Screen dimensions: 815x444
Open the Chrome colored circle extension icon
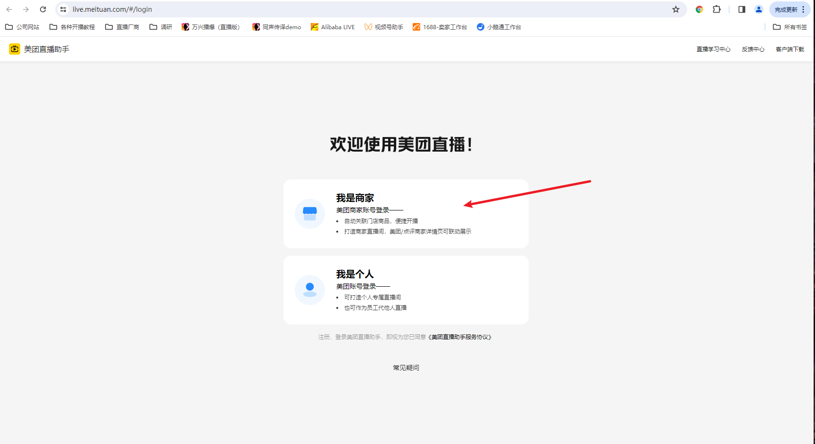tap(699, 9)
